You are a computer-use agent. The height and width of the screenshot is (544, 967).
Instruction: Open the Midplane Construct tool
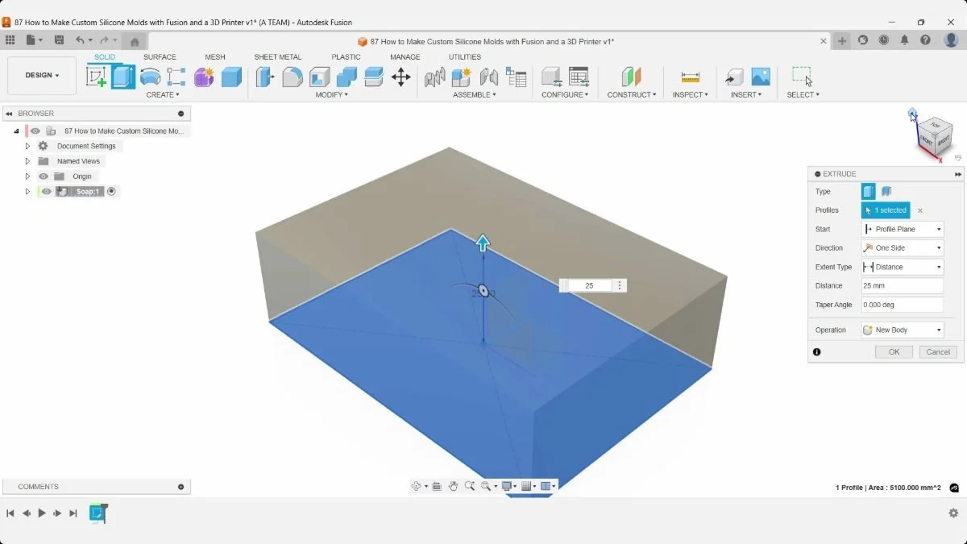tap(631, 77)
